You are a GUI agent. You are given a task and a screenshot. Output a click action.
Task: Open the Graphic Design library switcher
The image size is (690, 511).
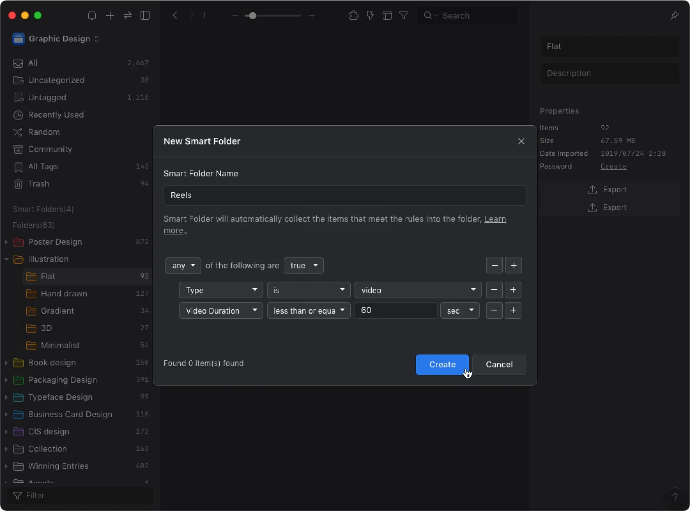[x=56, y=39]
